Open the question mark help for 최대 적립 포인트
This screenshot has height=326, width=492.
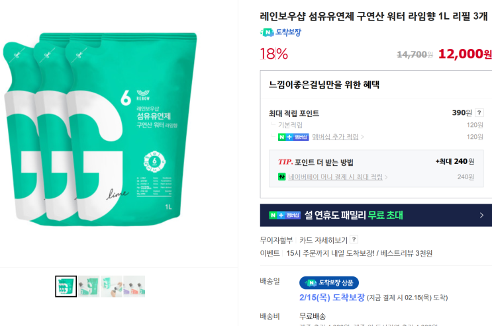[479, 113]
